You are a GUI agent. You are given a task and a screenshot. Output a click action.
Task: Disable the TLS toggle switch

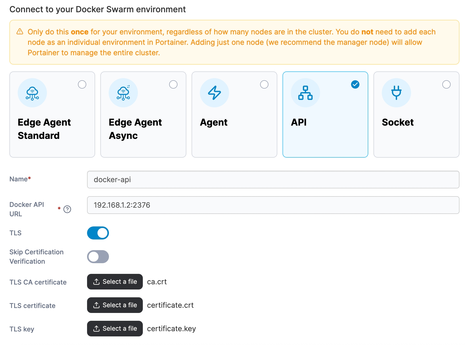[98, 233]
